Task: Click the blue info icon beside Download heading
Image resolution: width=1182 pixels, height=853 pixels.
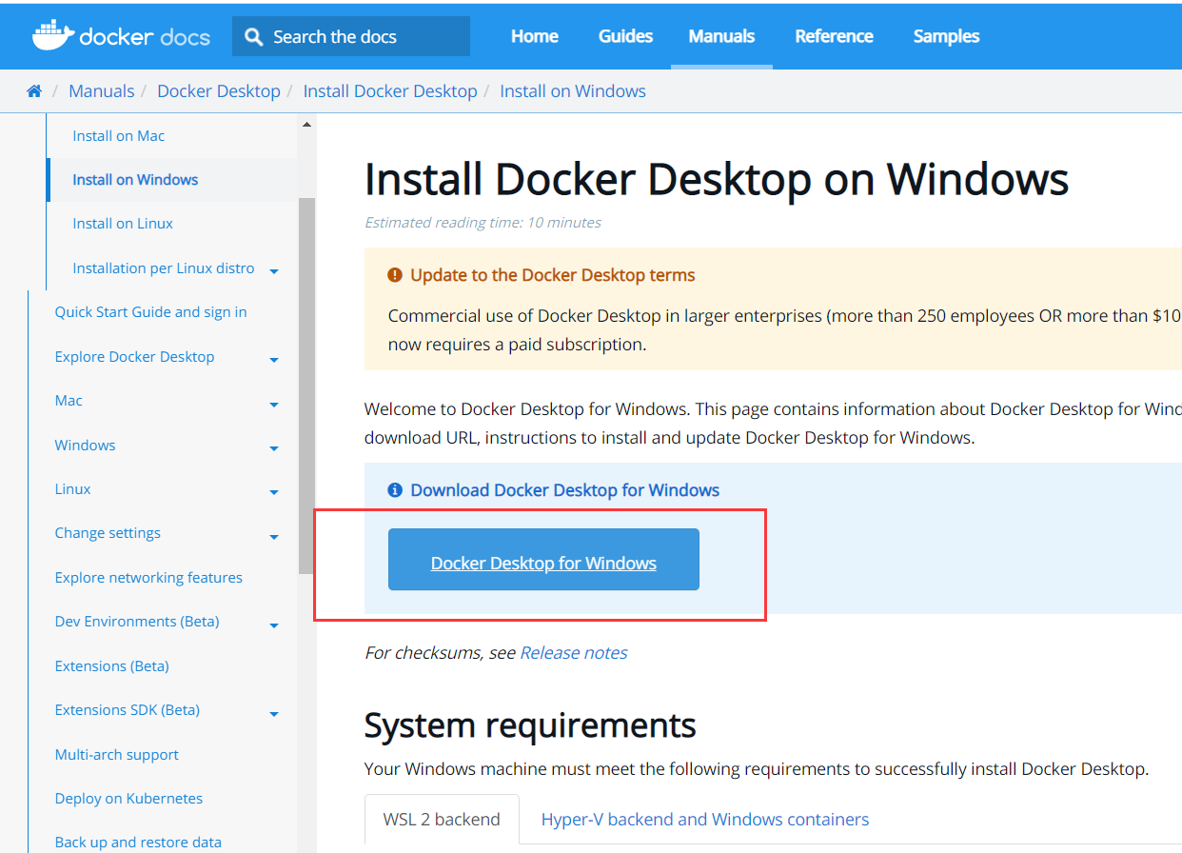Action: (395, 490)
